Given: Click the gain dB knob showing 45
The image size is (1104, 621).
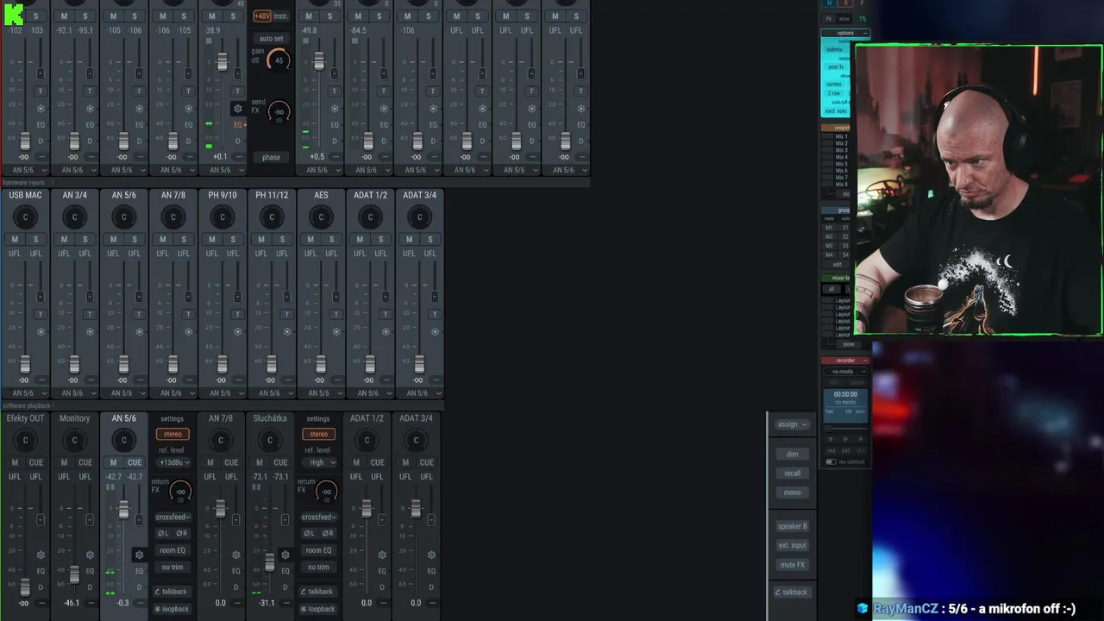Looking at the screenshot, I should pos(279,60).
